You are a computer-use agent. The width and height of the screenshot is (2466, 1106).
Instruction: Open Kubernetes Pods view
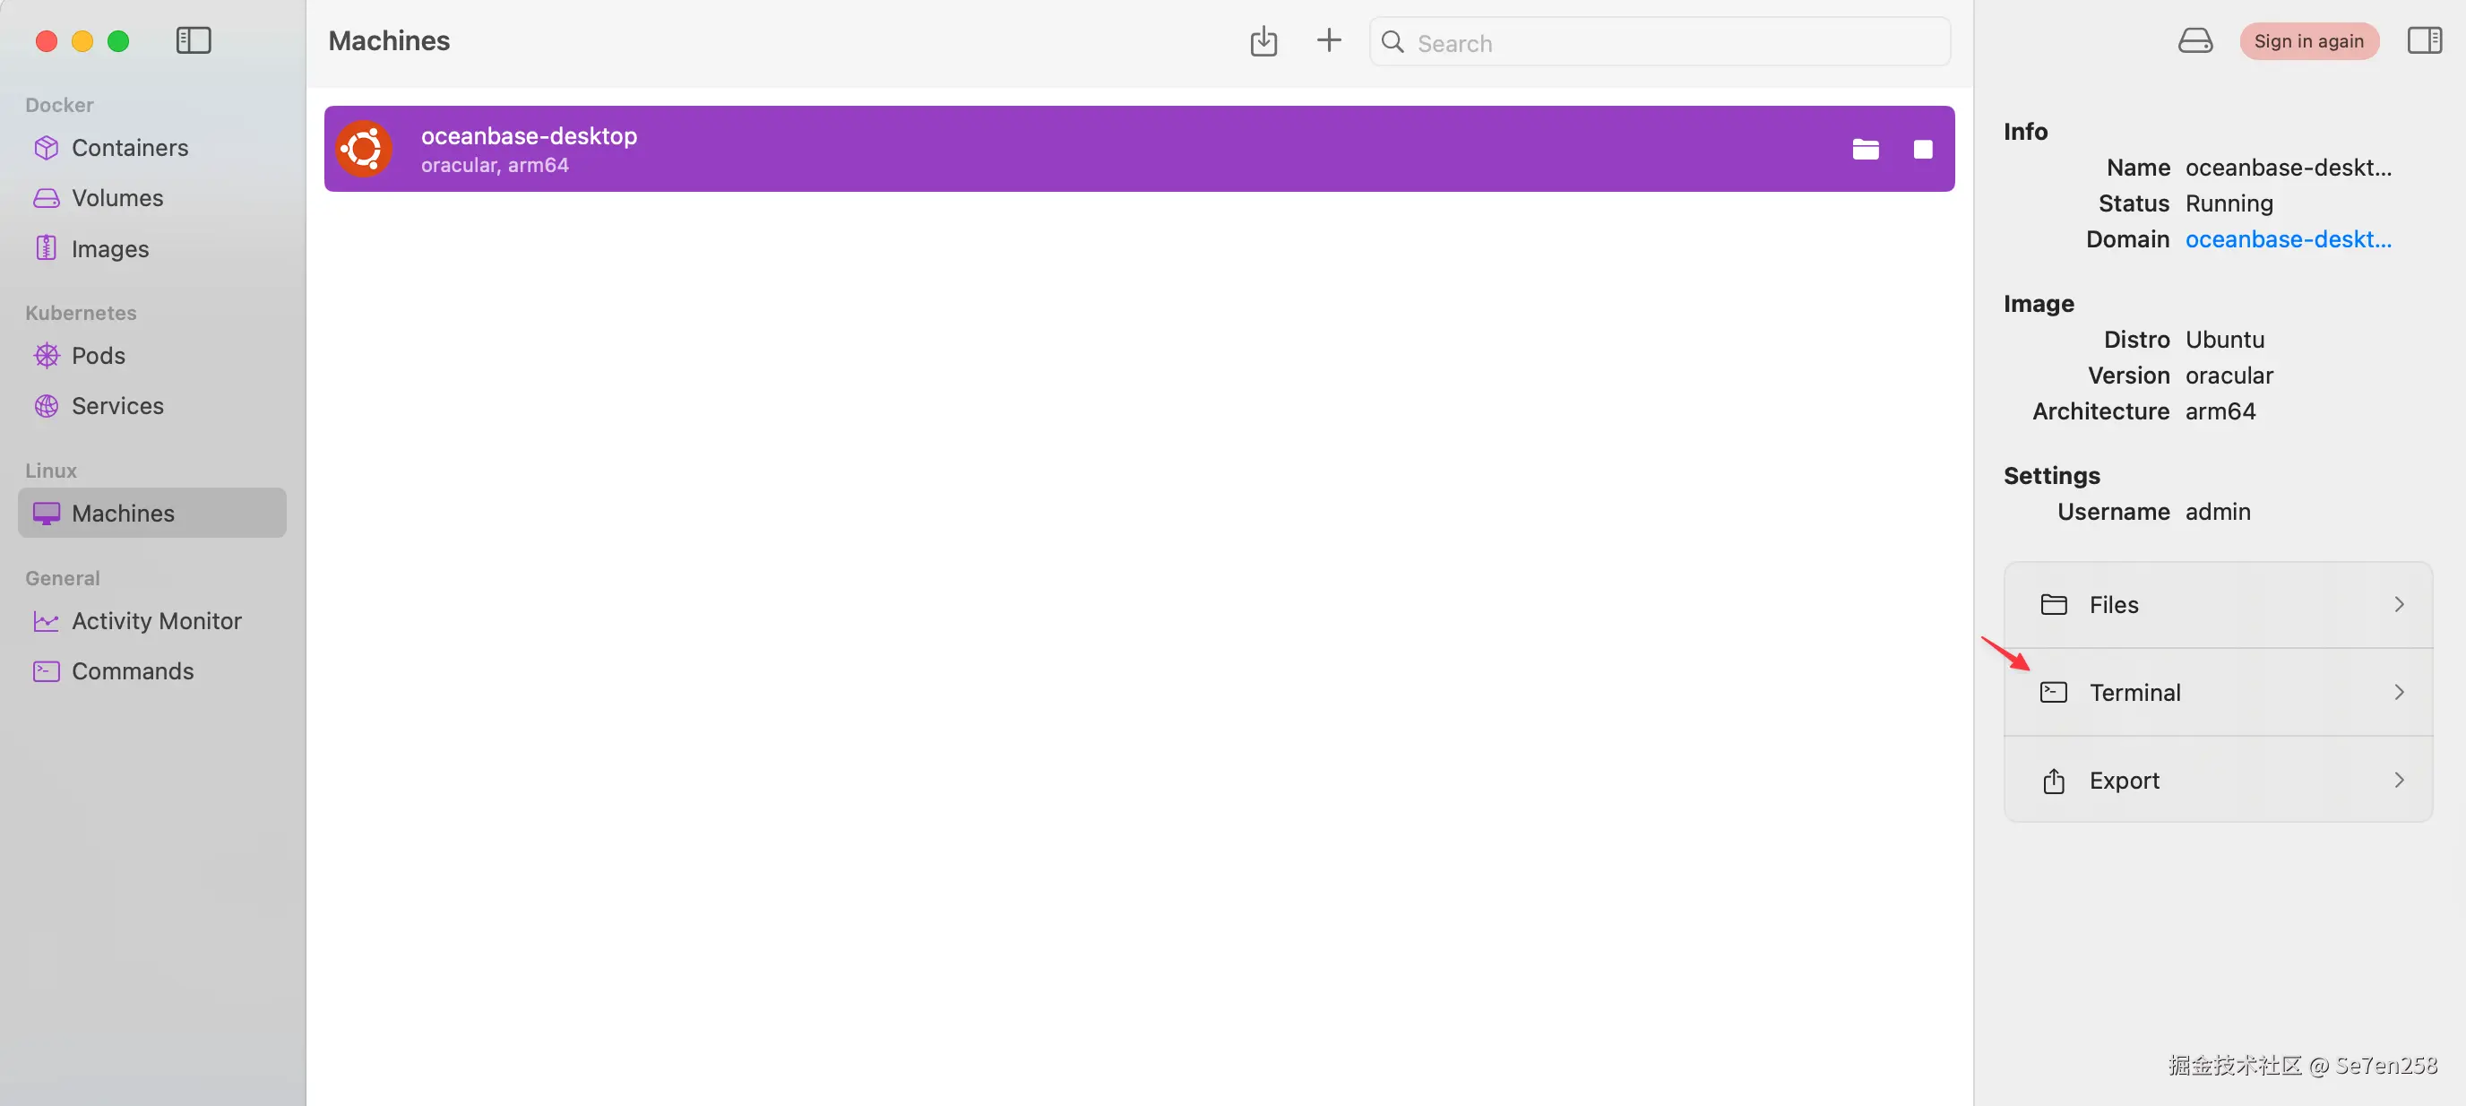pyautogui.click(x=98, y=355)
